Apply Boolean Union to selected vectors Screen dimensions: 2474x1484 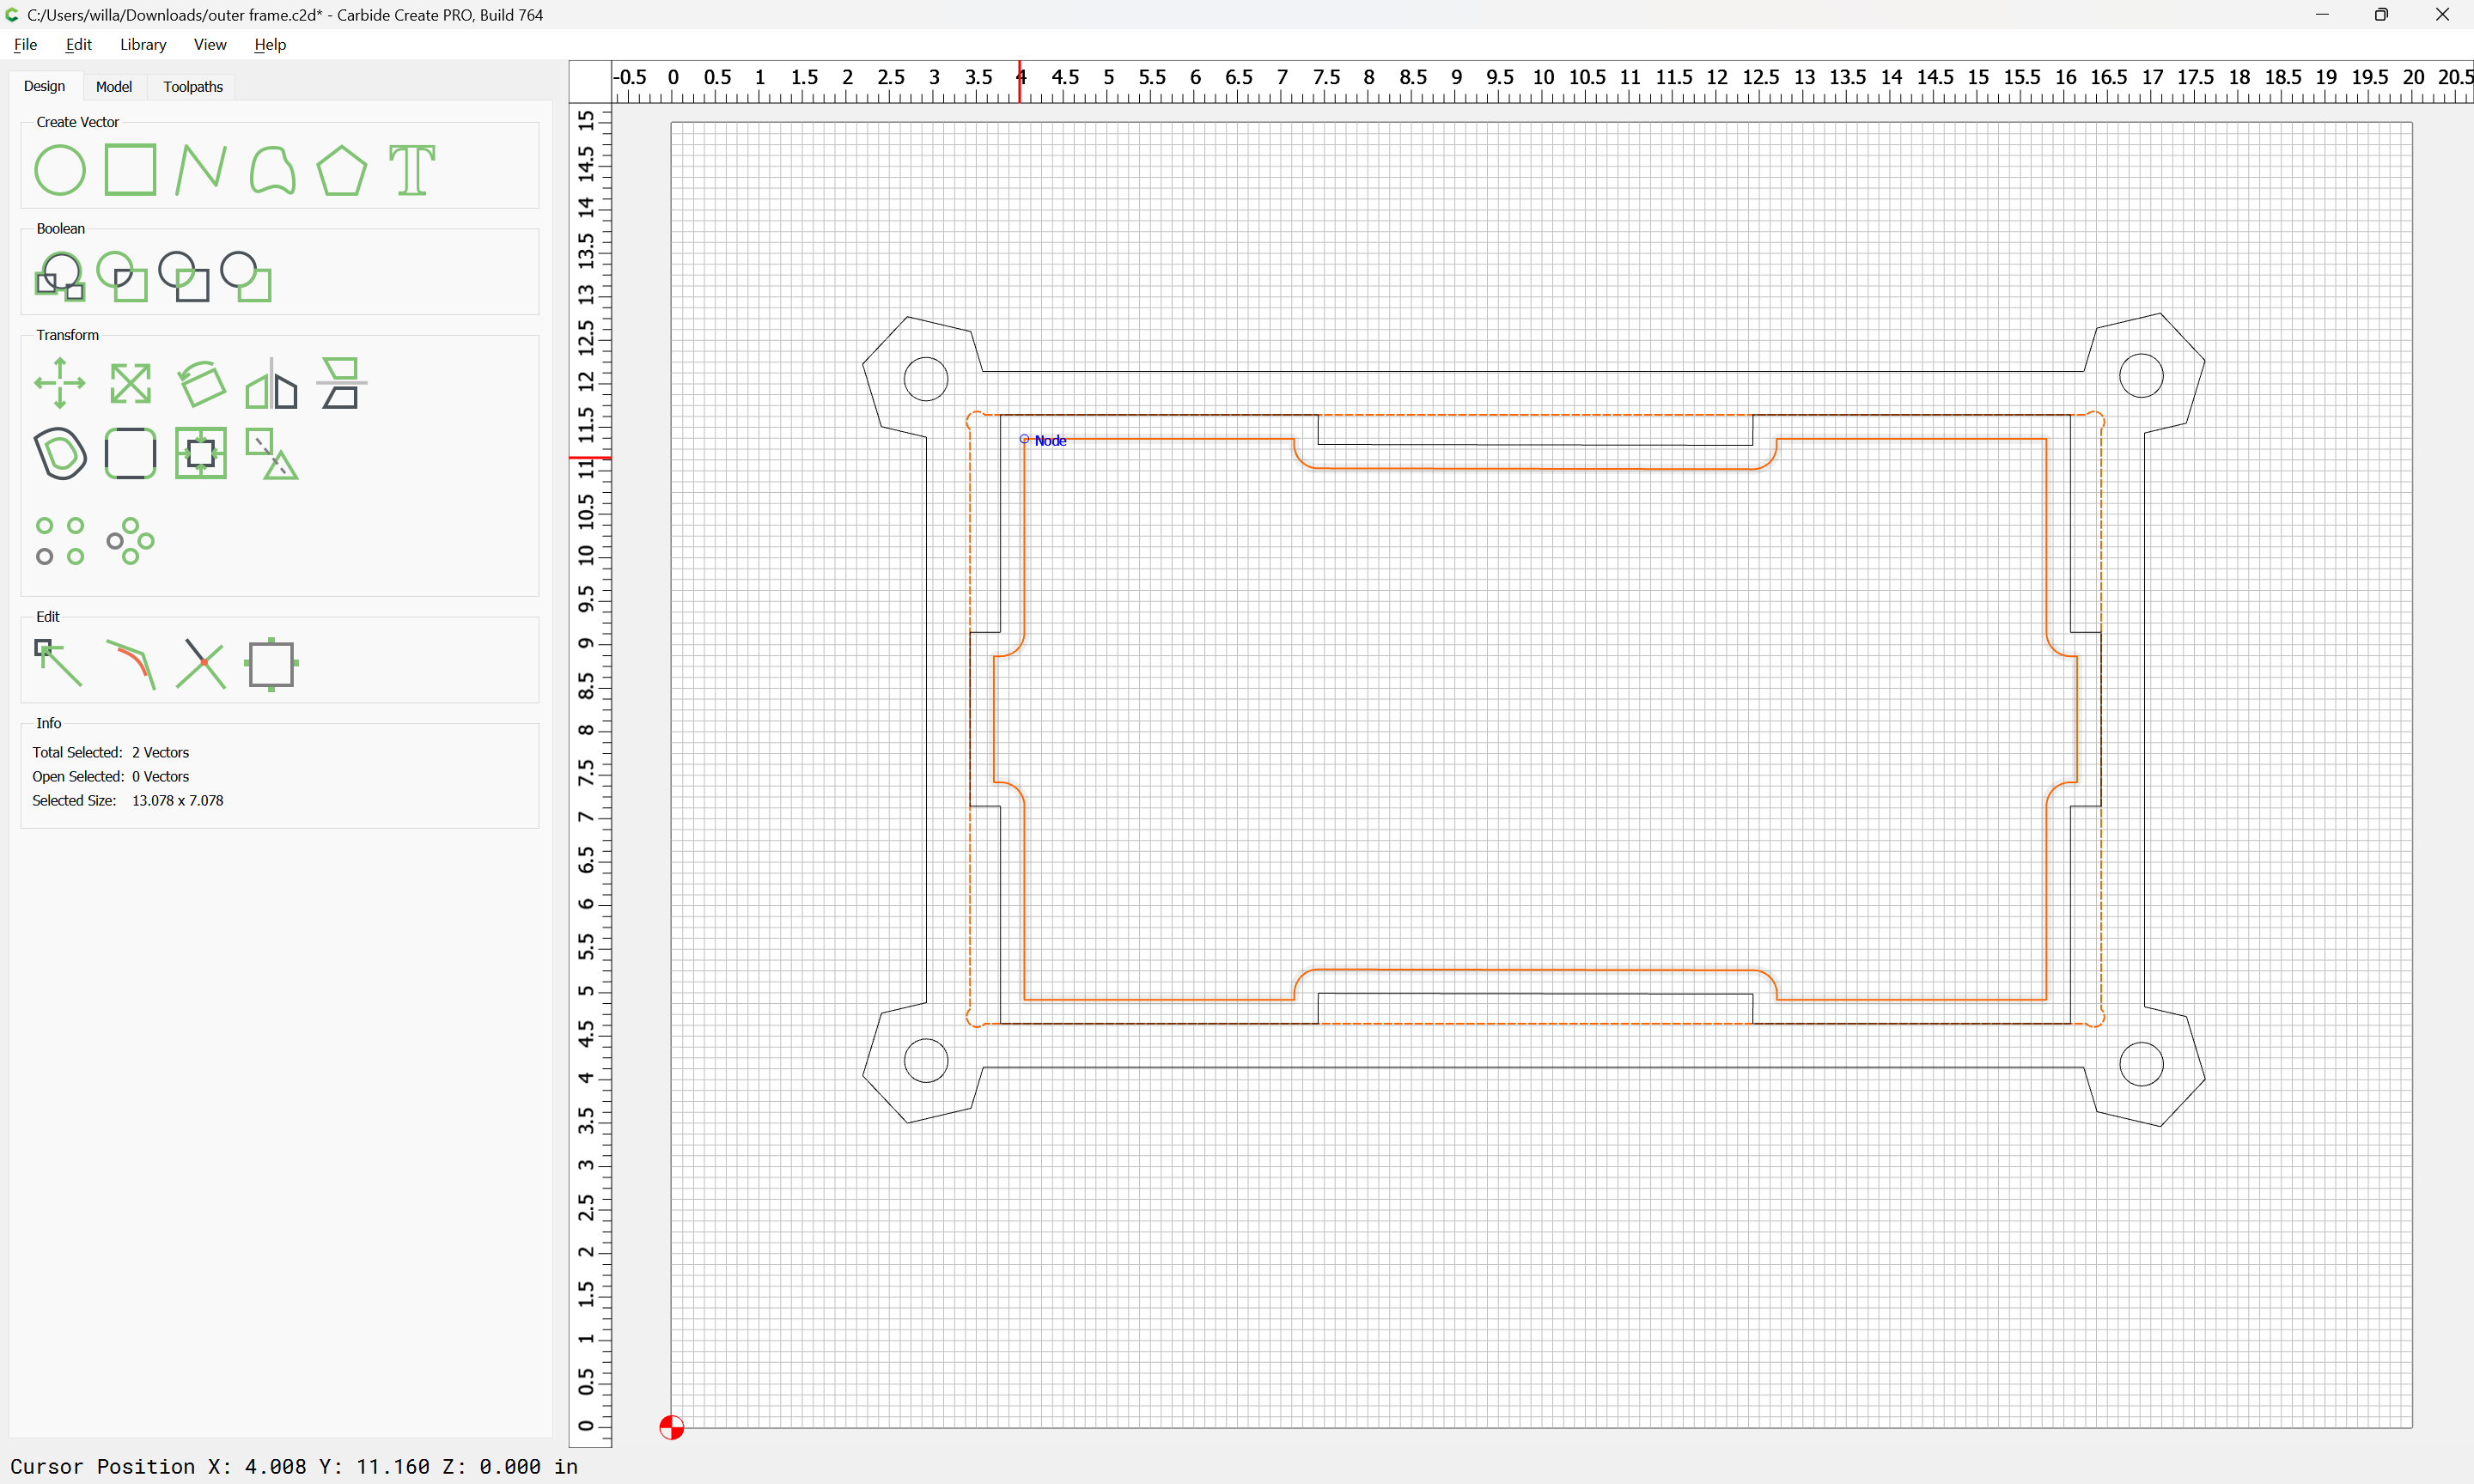coord(60,277)
